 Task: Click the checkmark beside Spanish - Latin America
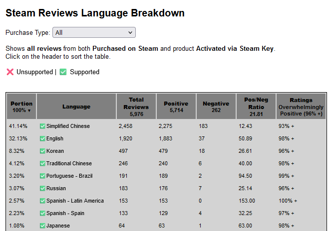(x=42, y=201)
